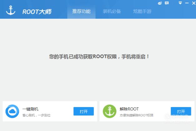Open 解除ROOT with its 打开 button
Screen dimensions: 196x131
pyautogui.click(x=181, y=111)
